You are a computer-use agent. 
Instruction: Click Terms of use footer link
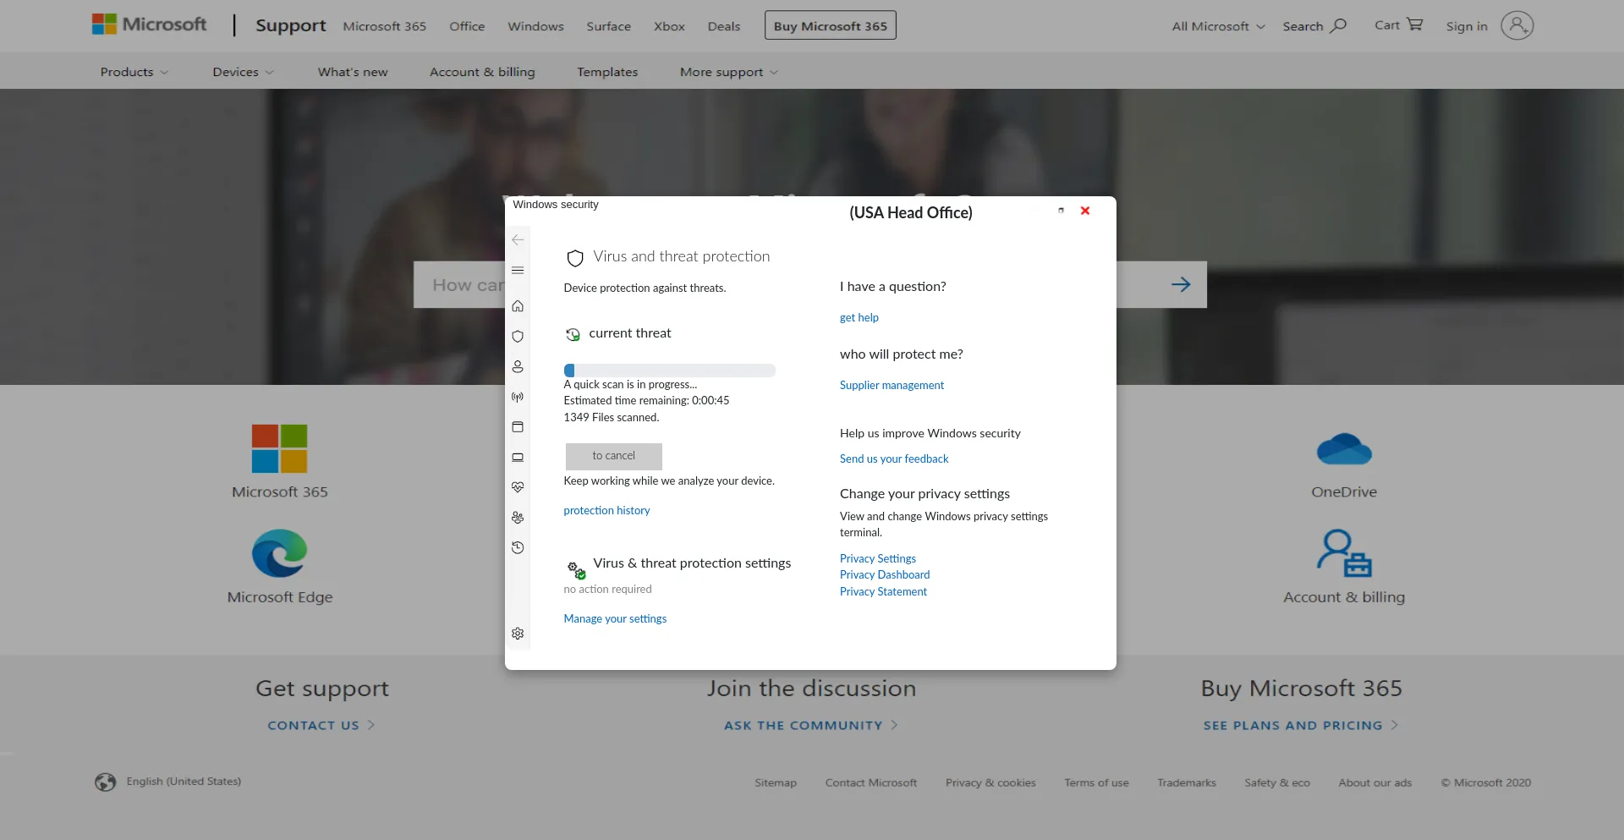pos(1096,783)
